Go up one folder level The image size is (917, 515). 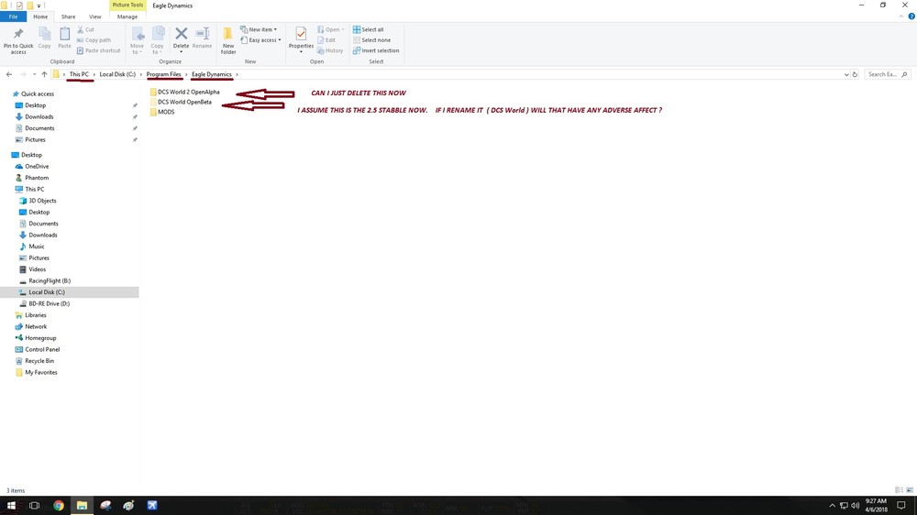(44, 74)
